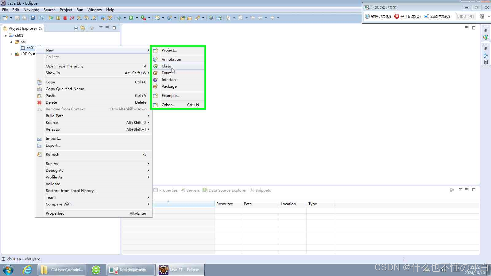Open New wizard dropdown arrow in toolbar

(11, 18)
